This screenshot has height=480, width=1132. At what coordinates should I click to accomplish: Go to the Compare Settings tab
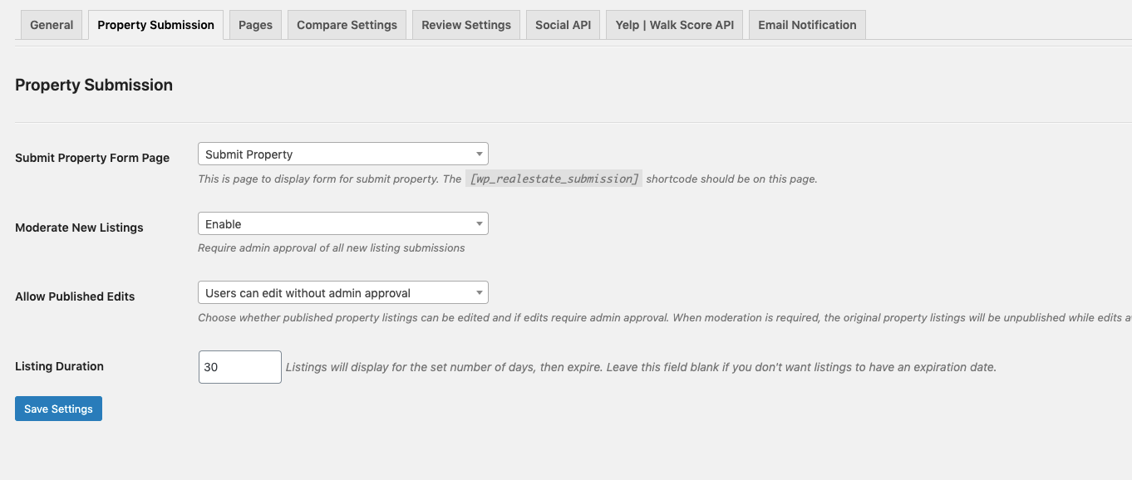(x=347, y=25)
